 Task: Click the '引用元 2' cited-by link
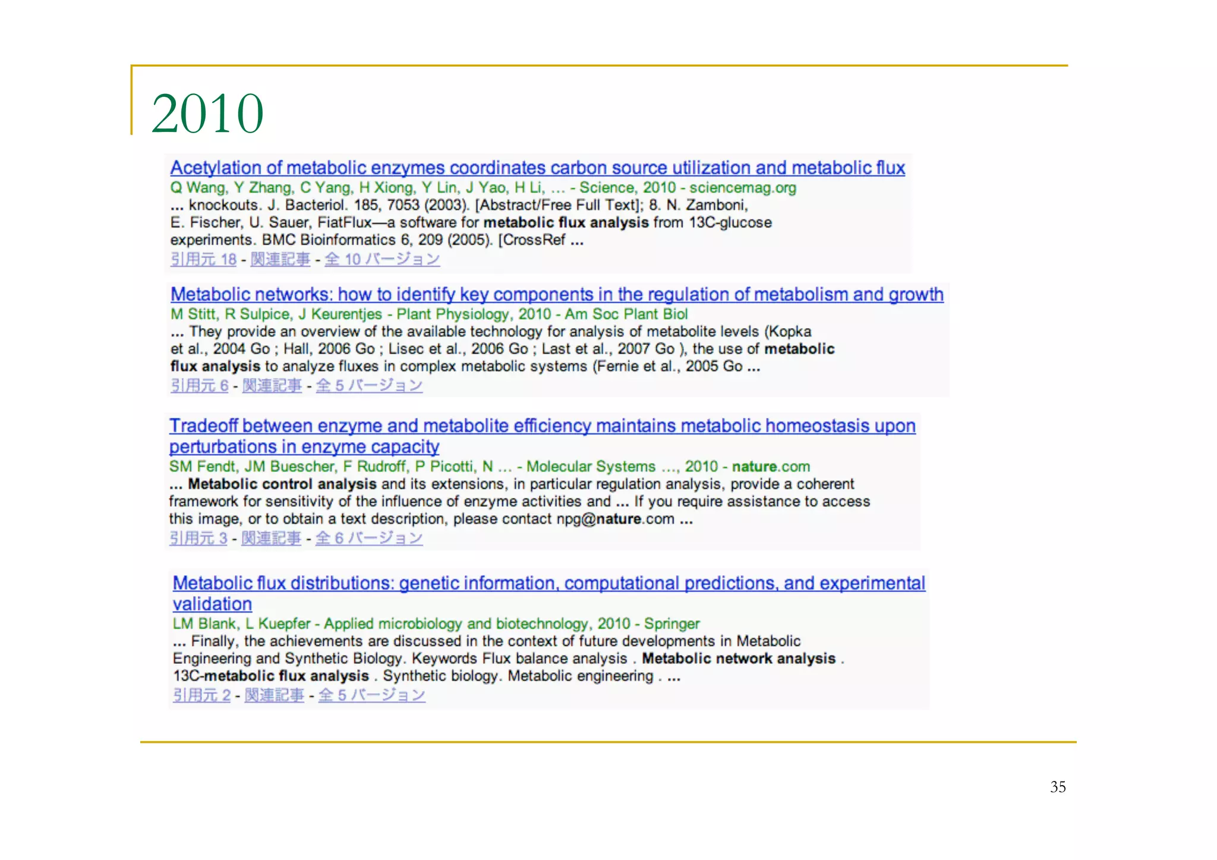[201, 696]
